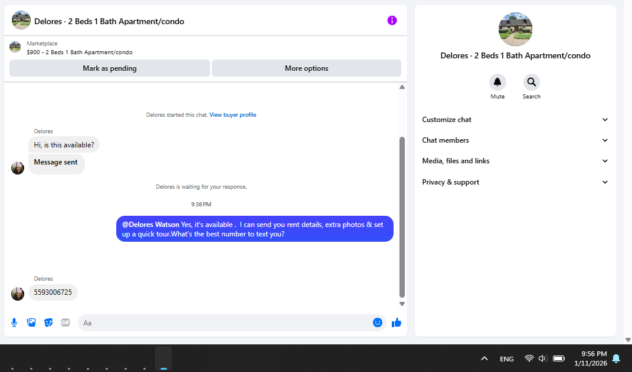Image resolution: width=632 pixels, height=372 pixels.
Task: Expand Chat members section
Action: point(515,140)
